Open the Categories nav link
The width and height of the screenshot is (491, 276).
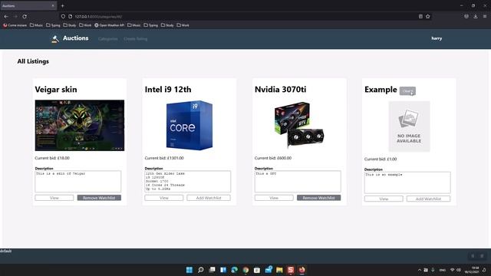[107, 39]
